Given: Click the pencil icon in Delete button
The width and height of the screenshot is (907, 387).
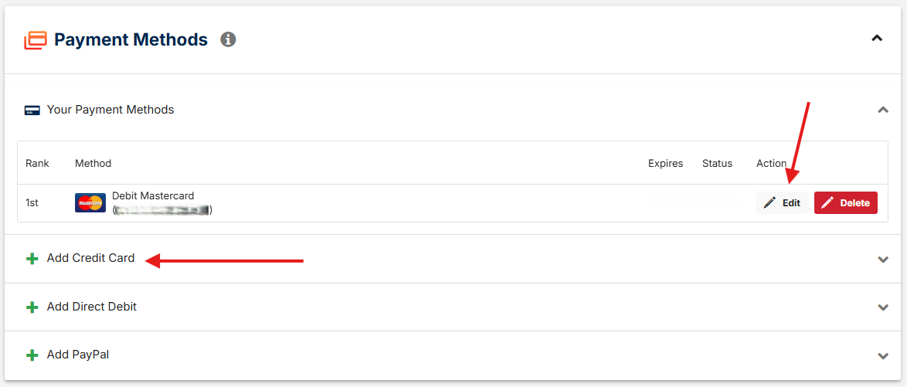Looking at the screenshot, I should [827, 203].
